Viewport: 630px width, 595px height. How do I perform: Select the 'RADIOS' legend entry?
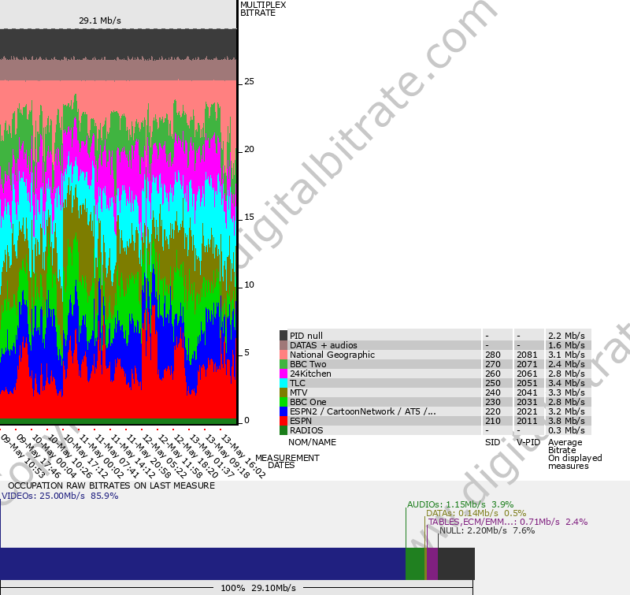pos(306,430)
